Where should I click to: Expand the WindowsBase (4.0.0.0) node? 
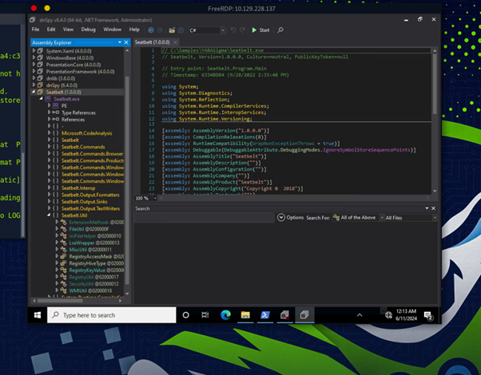tap(34, 57)
